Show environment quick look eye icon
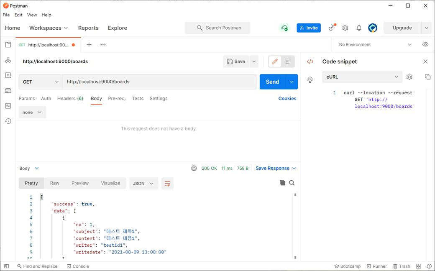This screenshot has height=271, width=435. 425,44
